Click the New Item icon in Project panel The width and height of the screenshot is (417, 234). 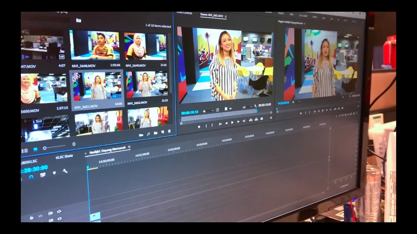click(163, 132)
